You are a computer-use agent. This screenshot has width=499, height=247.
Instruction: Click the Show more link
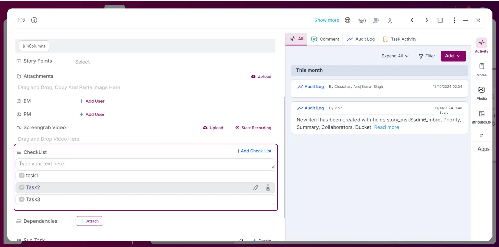tap(327, 20)
